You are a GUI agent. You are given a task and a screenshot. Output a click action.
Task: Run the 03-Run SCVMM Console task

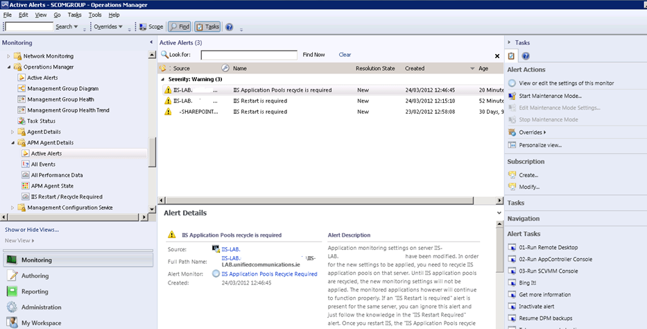point(548,271)
